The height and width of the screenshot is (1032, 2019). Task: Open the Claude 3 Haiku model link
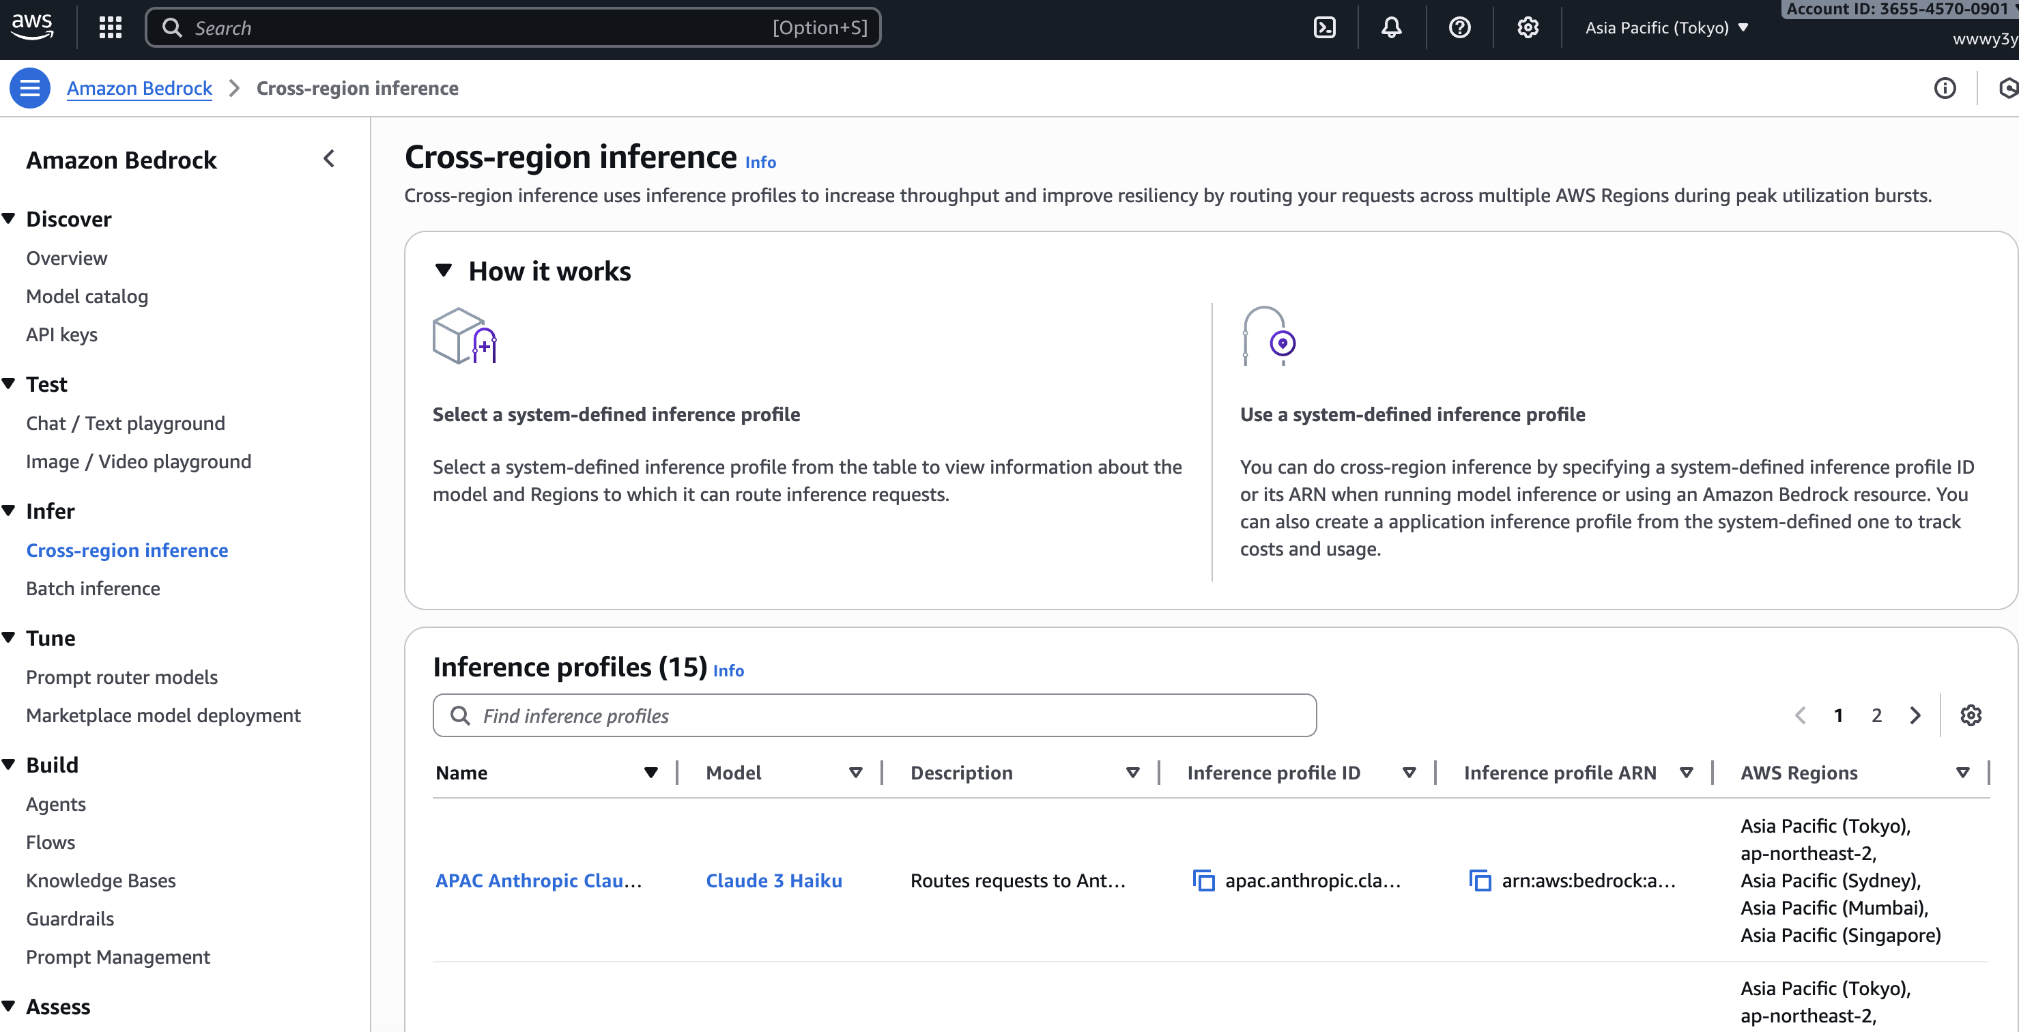[x=773, y=880]
